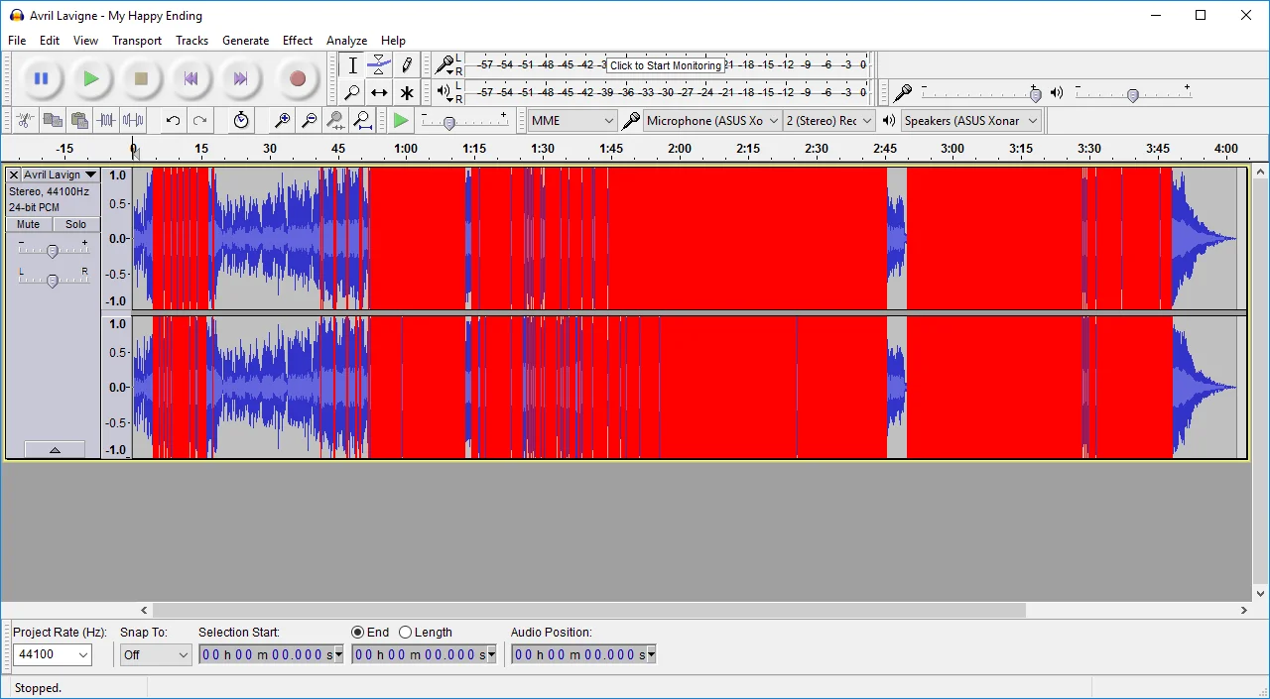1270x699 pixels.
Task: Undo the last action
Action: point(173,120)
